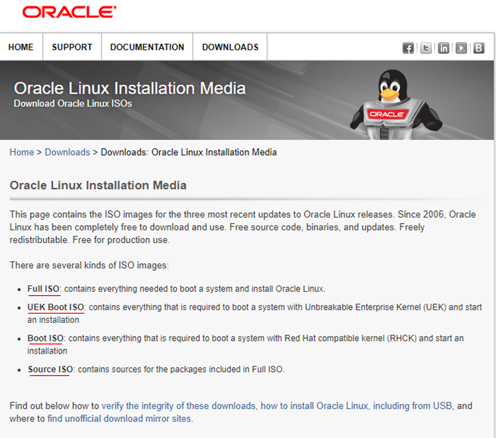Image resolution: width=496 pixels, height=438 pixels.
Task: Follow the Downloads breadcrumb link
Action: click(67, 152)
